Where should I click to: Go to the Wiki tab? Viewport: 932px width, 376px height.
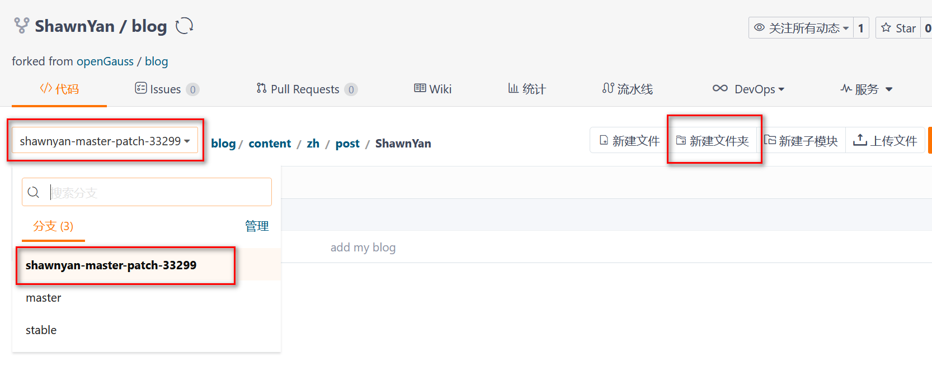(433, 89)
